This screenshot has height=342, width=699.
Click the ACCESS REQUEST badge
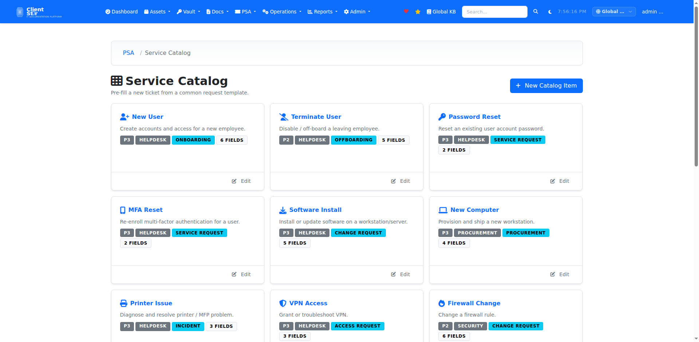(358, 326)
